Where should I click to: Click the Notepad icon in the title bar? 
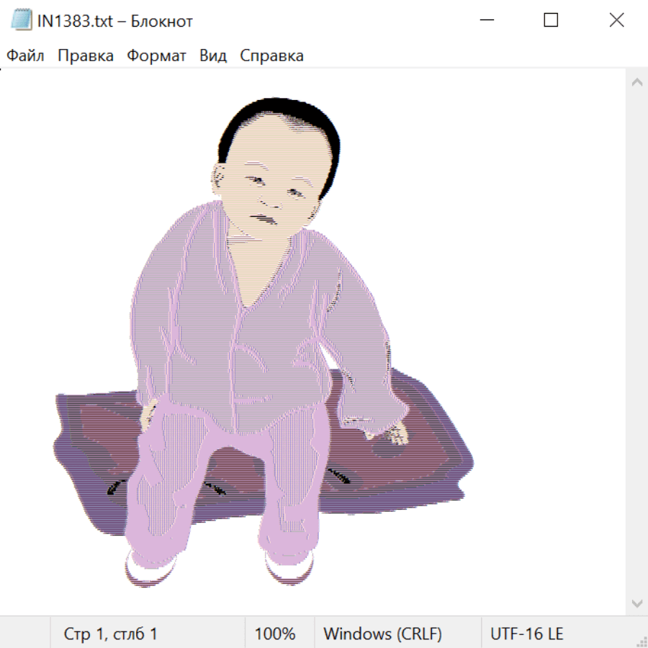tap(21, 20)
